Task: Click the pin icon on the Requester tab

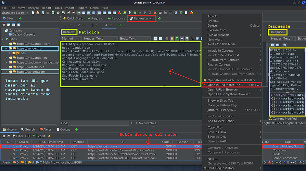Action: tap(151, 18)
